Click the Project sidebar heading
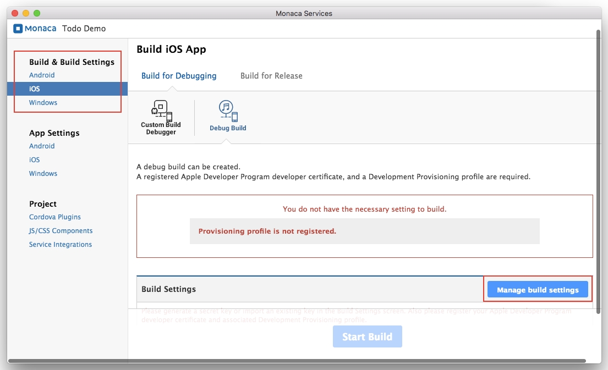This screenshot has width=608, height=370. point(43,204)
